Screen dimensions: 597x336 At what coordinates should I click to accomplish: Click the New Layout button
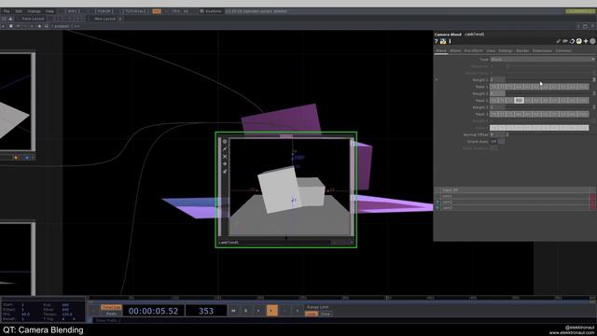click(x=104, y=19)
